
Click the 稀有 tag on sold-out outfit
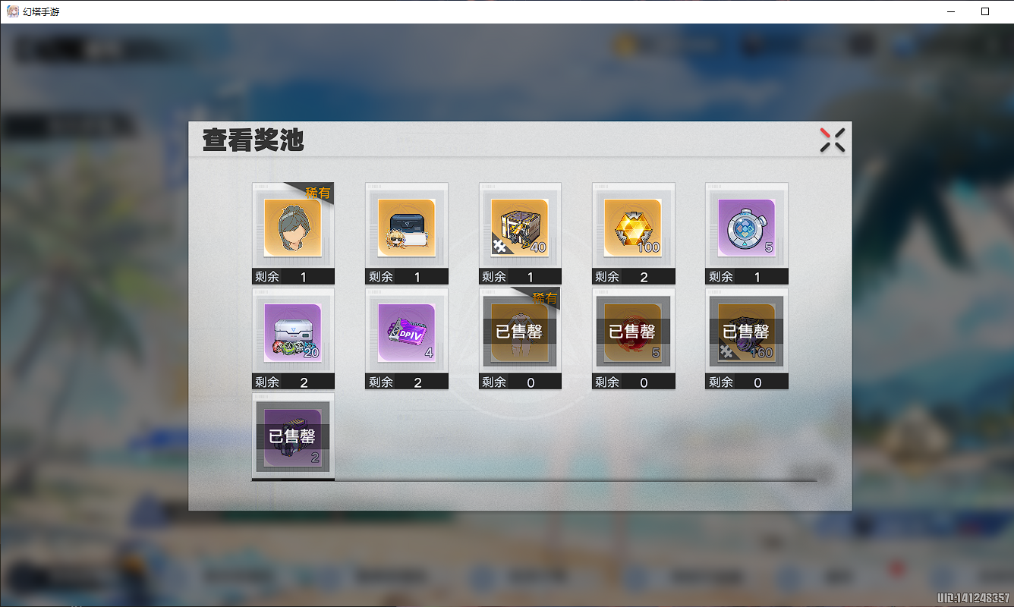point(545,298)
